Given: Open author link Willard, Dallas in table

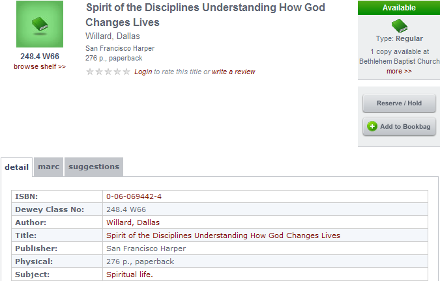Looking at the screenshot, I should click(x=133, y=222).
